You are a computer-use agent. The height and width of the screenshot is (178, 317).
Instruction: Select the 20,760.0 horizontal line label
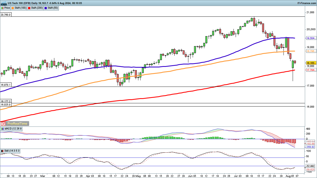click(x=6, y=15)
